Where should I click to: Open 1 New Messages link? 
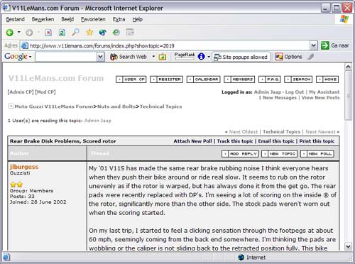278,98
